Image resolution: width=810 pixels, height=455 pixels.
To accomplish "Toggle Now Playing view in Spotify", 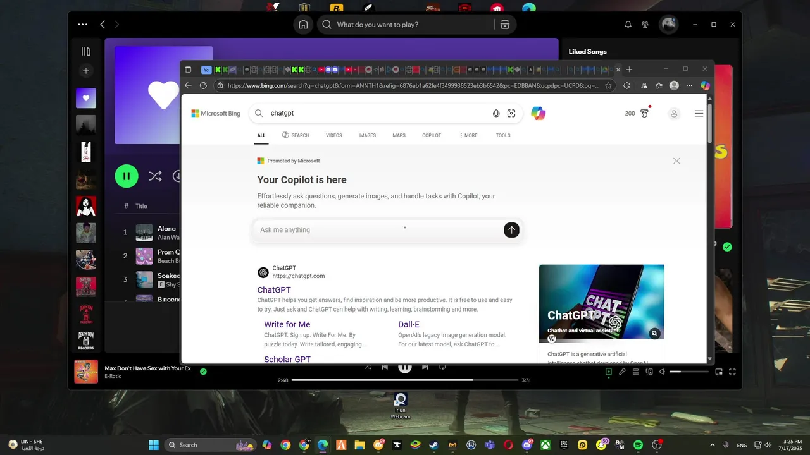I will 608,372.
